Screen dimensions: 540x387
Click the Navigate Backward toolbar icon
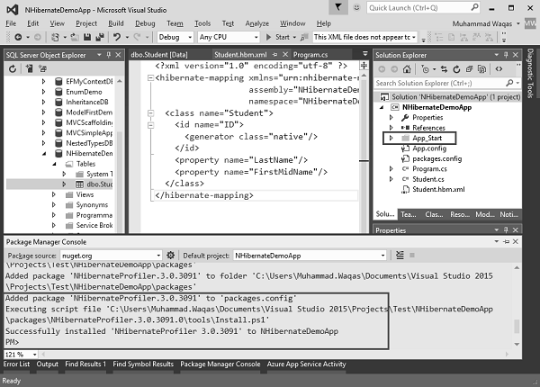[x=18, y=37]
